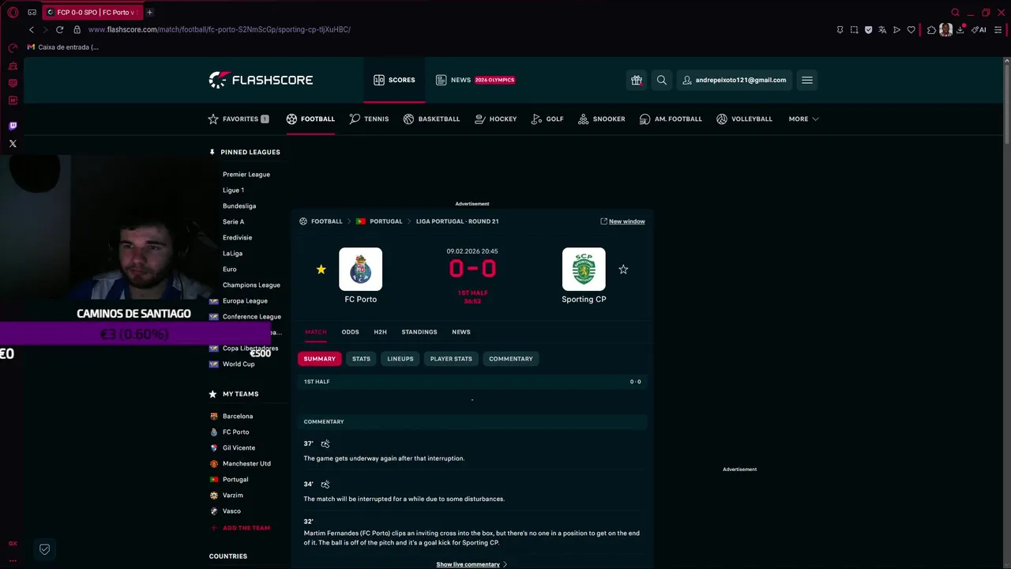Open the extensions cube icon

tap(931, 29)
